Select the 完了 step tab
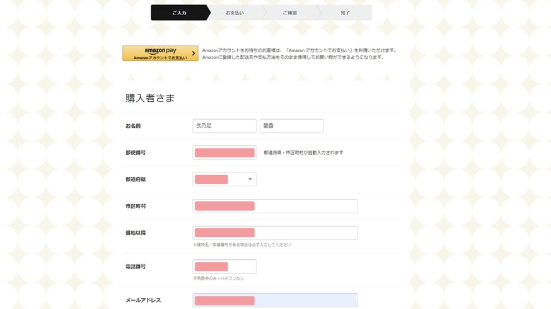This screenshot has width=551, height=309. [345, 13]
